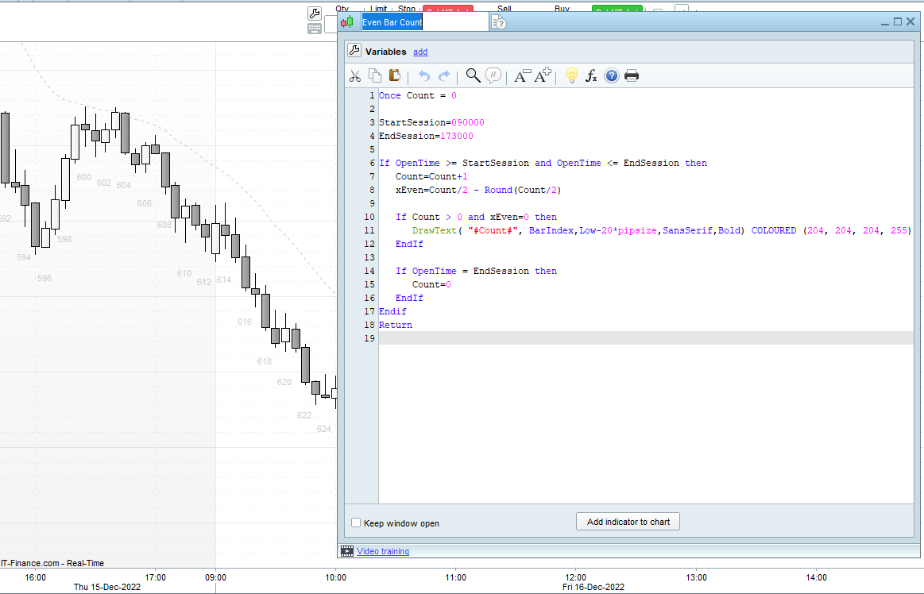This screenshot has width=924, height=594.
Task: Click the Cut scissors icon
Action: pyautogui.click(x=355, y=76)
